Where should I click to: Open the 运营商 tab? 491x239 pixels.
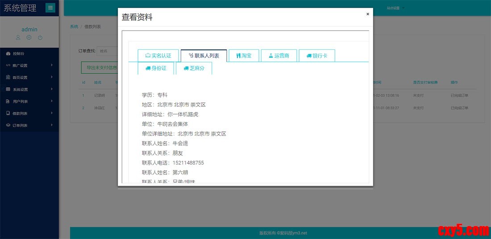coord(279,56)
